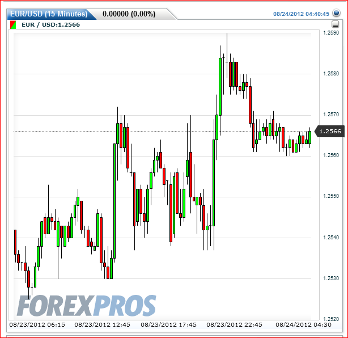The height and width of the screenshot is (338, 348).
Task: Click the 1.2550 price axis label
Action: click(x=331, y=196)
